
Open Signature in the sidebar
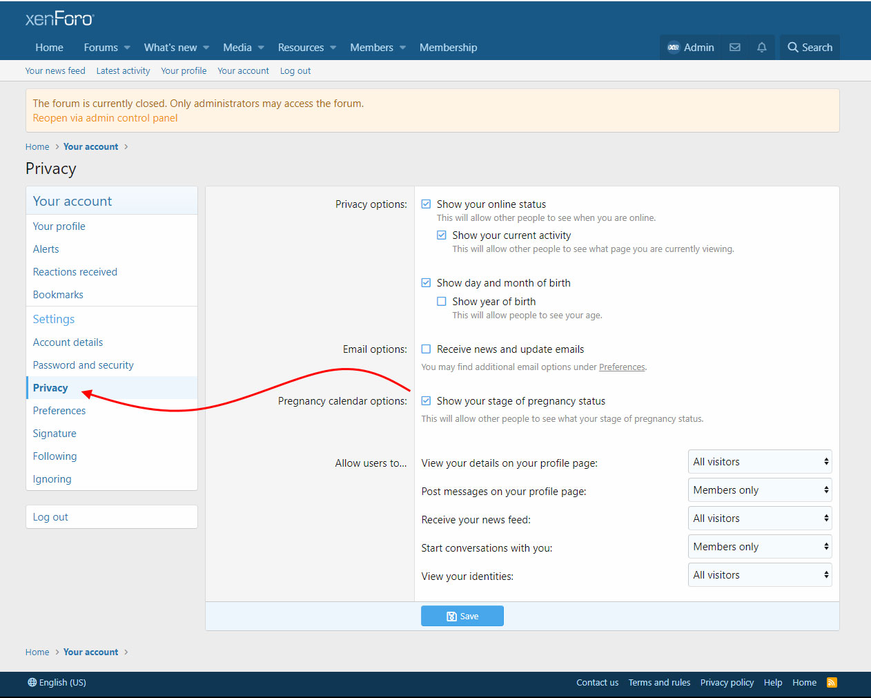[x=112, y=434]
